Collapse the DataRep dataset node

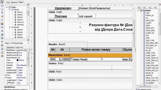[138, 10]
